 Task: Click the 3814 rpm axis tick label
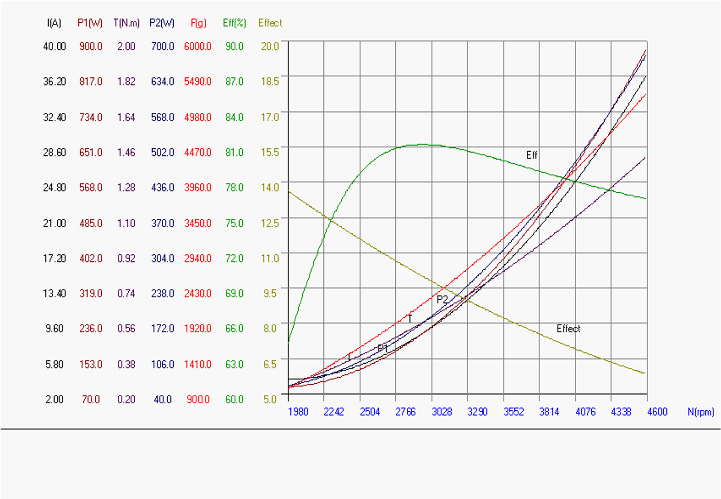tap(550, 412)
